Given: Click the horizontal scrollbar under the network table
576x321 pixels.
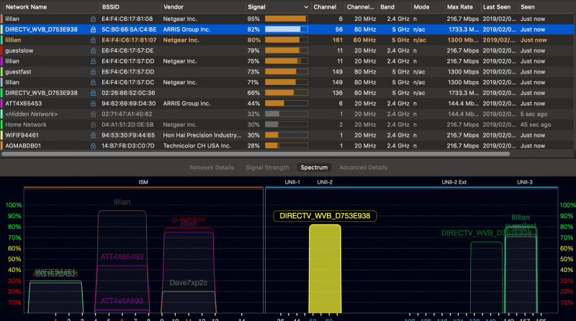Looking at the screenshot, I should (x=256, y=154).
